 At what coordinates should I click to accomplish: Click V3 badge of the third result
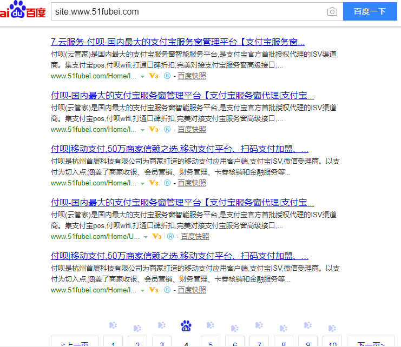pyautogui.click(x=154, y=183)
